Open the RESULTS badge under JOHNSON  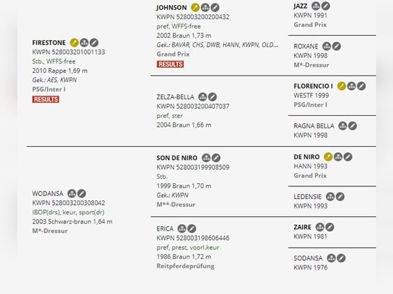point(170,65)
